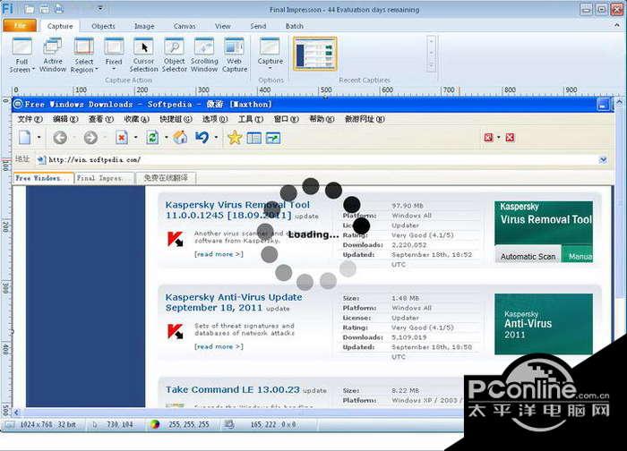Click the red X close tab icon
Viewport: 627px width, 451px height.
510,138
